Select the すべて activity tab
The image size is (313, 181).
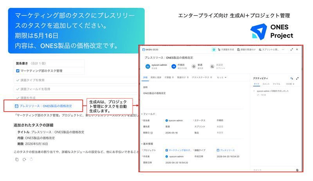[x=257, y=84]
